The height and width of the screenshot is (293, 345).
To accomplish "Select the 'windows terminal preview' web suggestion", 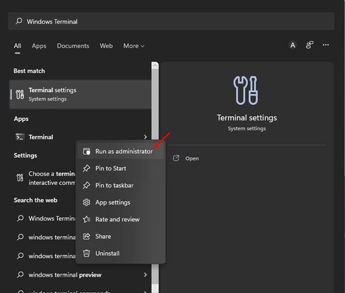I will [80, 275].
